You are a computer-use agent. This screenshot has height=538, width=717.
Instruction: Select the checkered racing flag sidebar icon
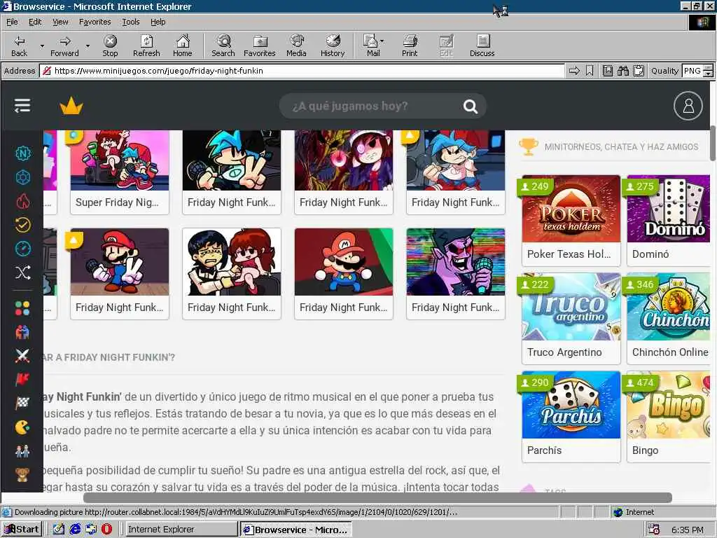pos(22,403)
